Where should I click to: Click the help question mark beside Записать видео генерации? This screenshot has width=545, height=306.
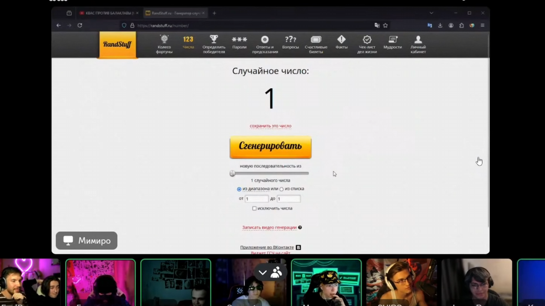tap(300, 228)
